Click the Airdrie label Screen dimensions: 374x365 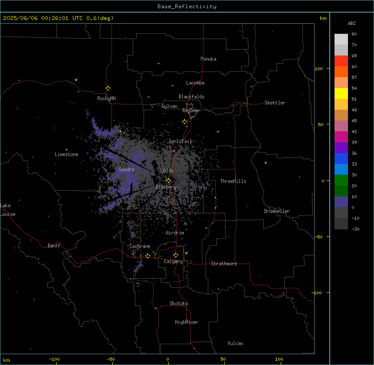click(175, 233)
